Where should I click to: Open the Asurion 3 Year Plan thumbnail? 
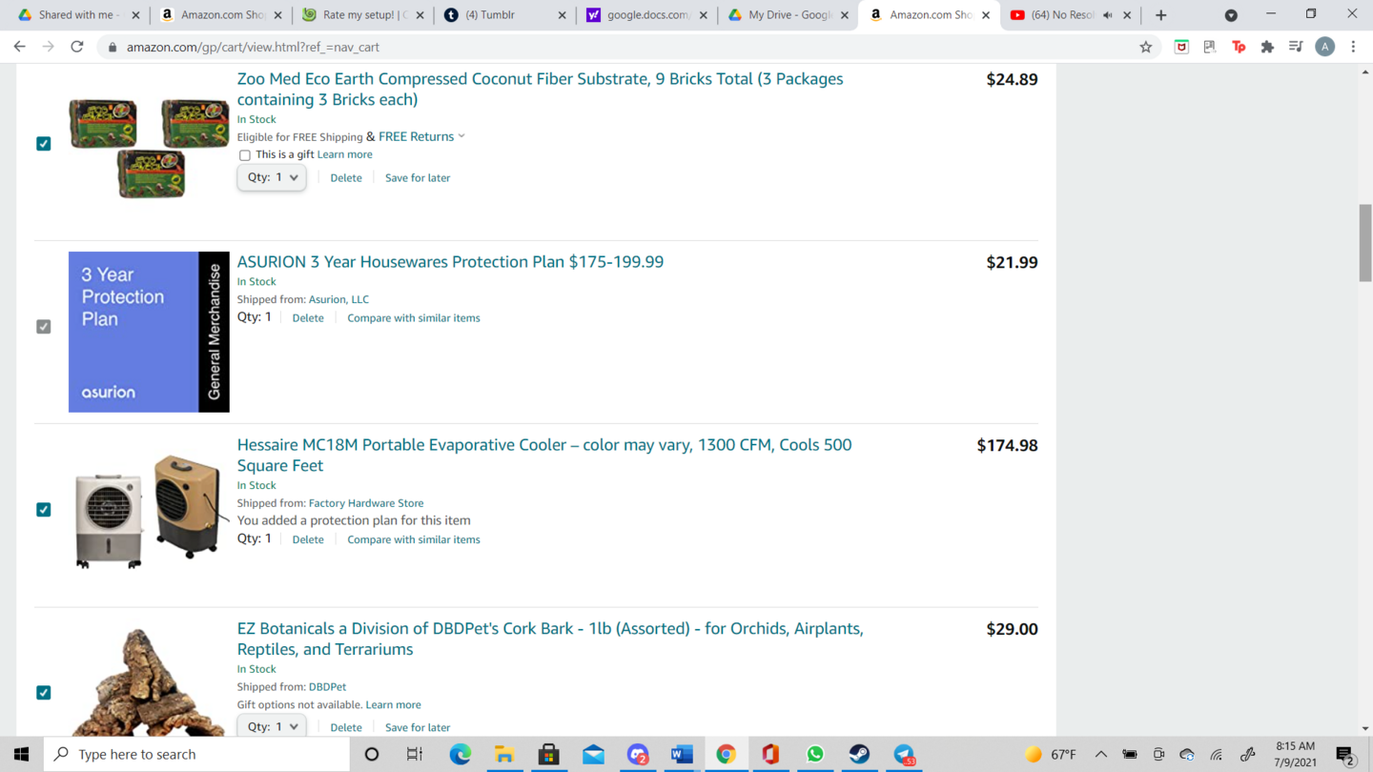point(149,332)
